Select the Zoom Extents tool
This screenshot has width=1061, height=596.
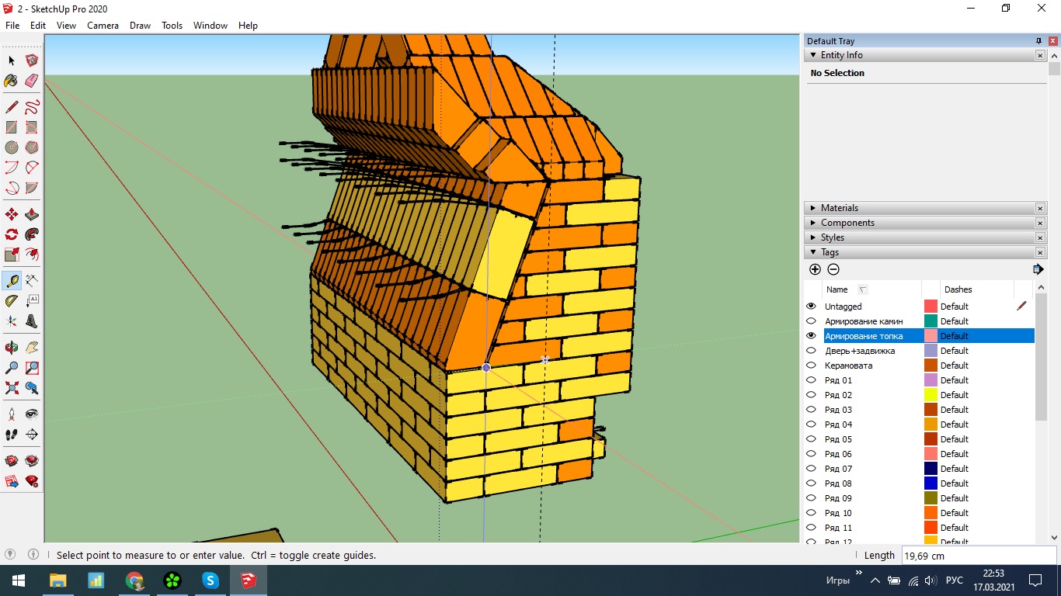[12, 388]
